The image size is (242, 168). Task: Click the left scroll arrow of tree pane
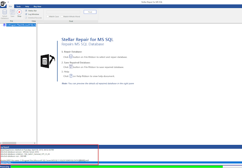point(1,143)
